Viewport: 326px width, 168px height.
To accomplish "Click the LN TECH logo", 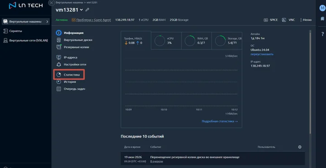I will pyautogui.click(x=26, y=5).
